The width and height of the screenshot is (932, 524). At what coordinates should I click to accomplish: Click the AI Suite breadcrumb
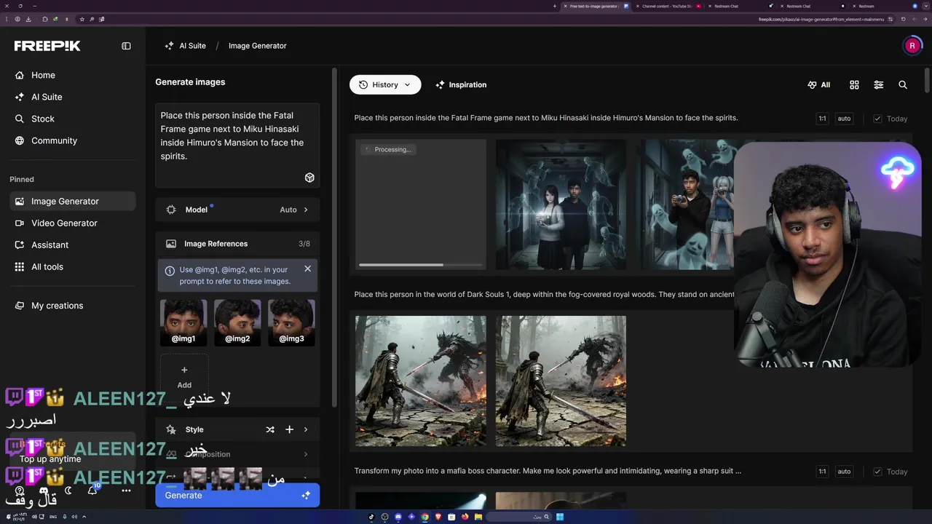186,46
